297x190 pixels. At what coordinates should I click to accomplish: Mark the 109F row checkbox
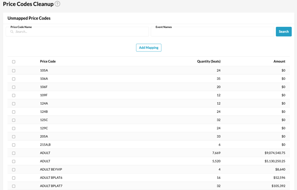[13, 95]
